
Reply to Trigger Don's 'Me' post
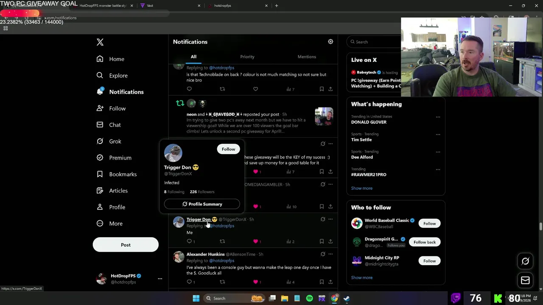tap(191, 241)
